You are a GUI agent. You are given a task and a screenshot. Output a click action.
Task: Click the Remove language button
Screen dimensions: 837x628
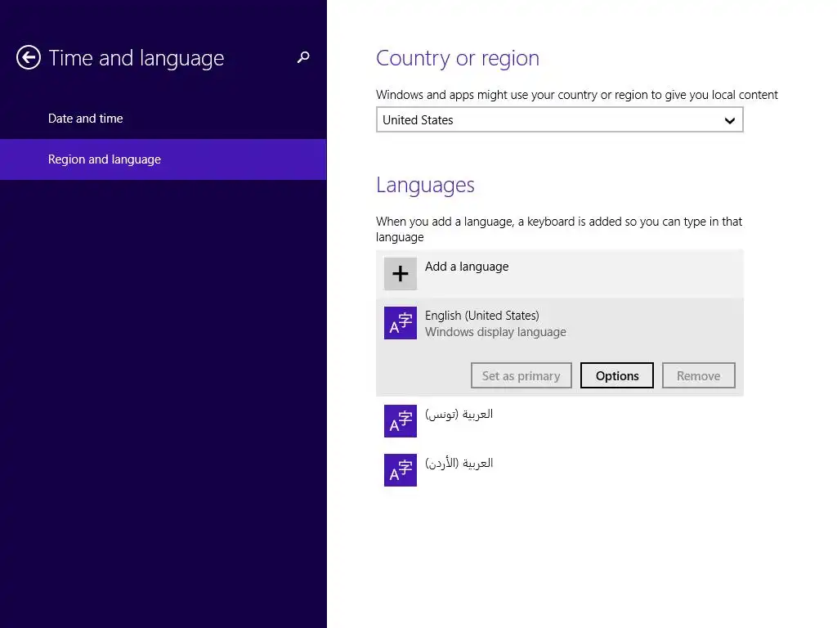tap(699, 376)
